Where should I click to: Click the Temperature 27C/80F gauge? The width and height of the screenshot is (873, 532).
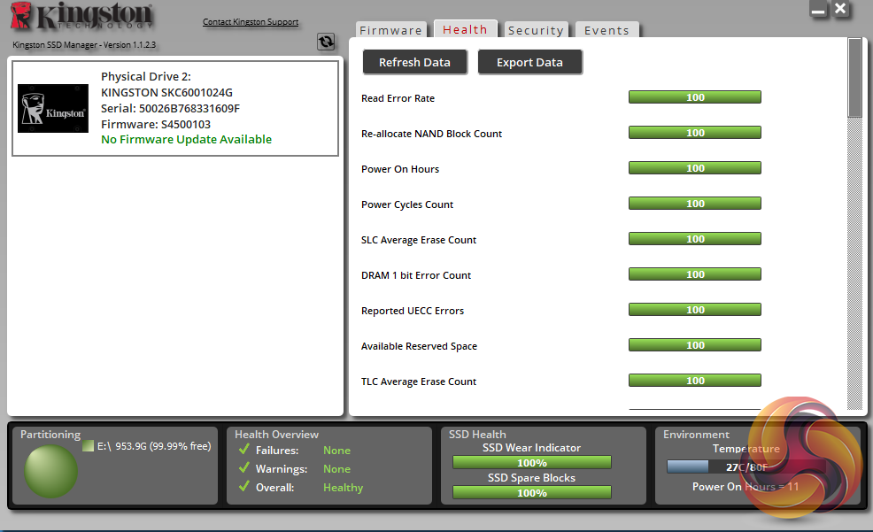point(746,466)
